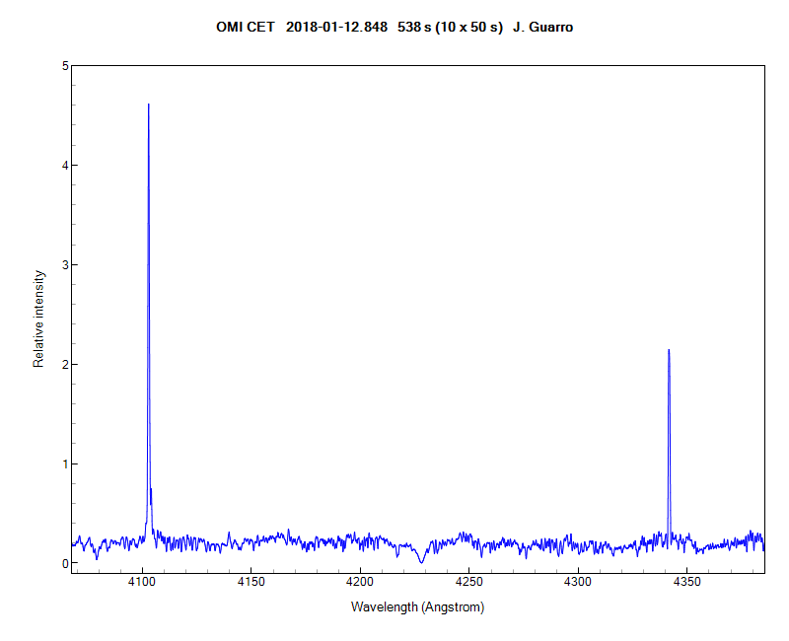Click the absorption dip near 4227 Angstrom
This screenshot has width=789, height=641.
[x=422, y=560]
